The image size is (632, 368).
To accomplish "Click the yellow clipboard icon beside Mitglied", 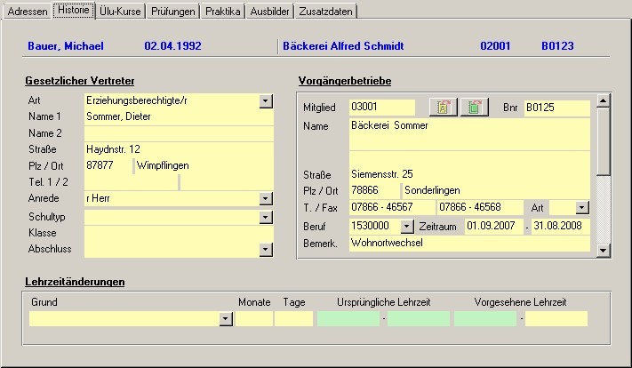I will (x=443, y=108).
